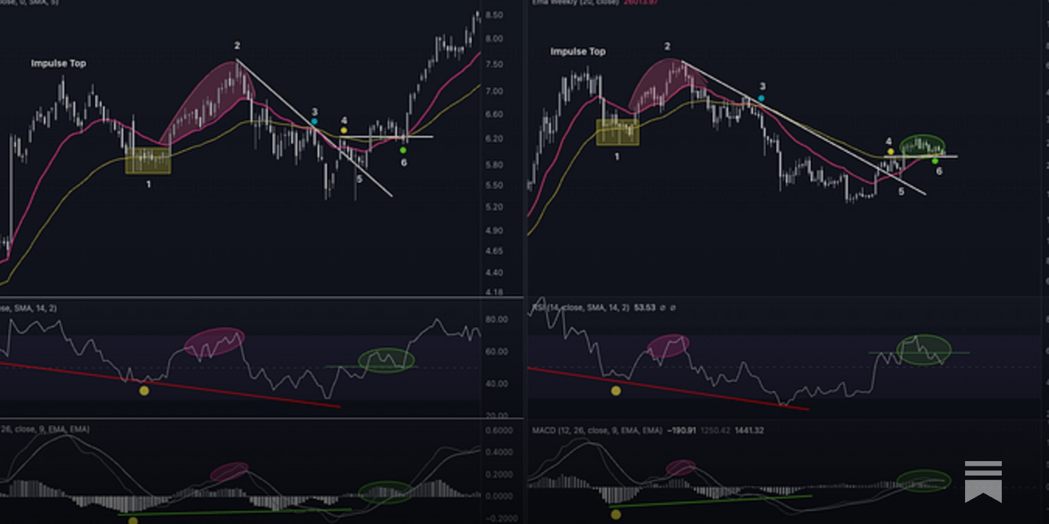Select the 5.80 price axis label
This screenshot has width=1049, height=524.
tap(494, 165)
